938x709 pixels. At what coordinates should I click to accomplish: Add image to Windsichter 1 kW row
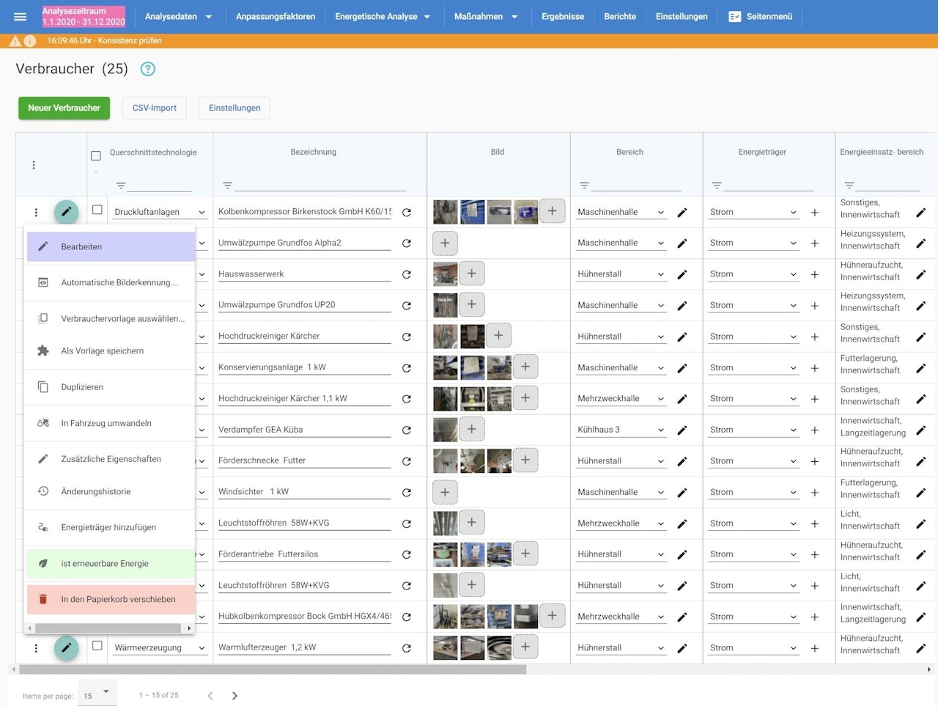[445, 492]
